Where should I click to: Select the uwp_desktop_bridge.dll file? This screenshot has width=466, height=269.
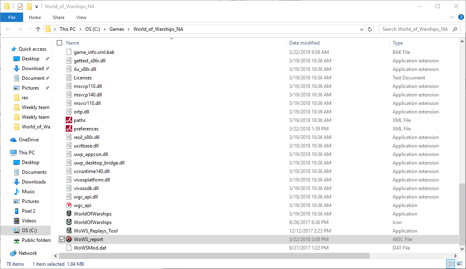99,163
